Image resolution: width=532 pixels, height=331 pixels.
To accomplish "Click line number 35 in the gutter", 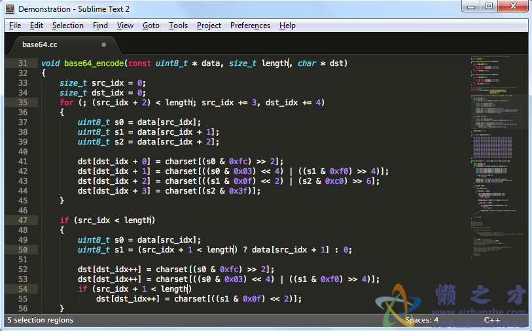I will pos(23,103).
